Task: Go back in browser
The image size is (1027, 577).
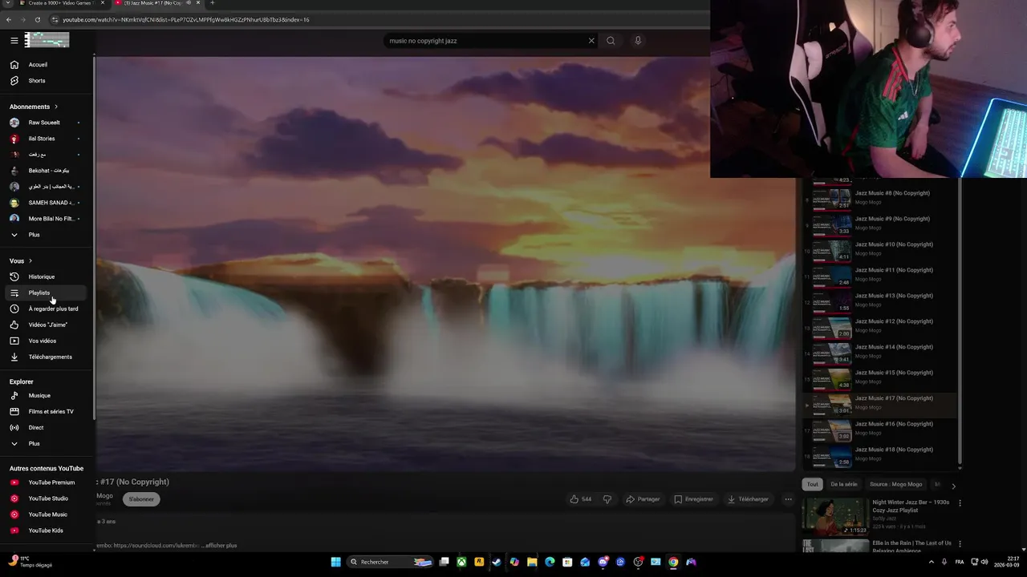Action: click(x=9, y=19)
